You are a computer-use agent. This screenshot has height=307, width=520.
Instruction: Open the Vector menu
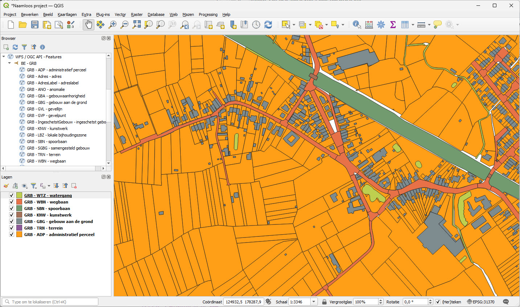[120, 14]
